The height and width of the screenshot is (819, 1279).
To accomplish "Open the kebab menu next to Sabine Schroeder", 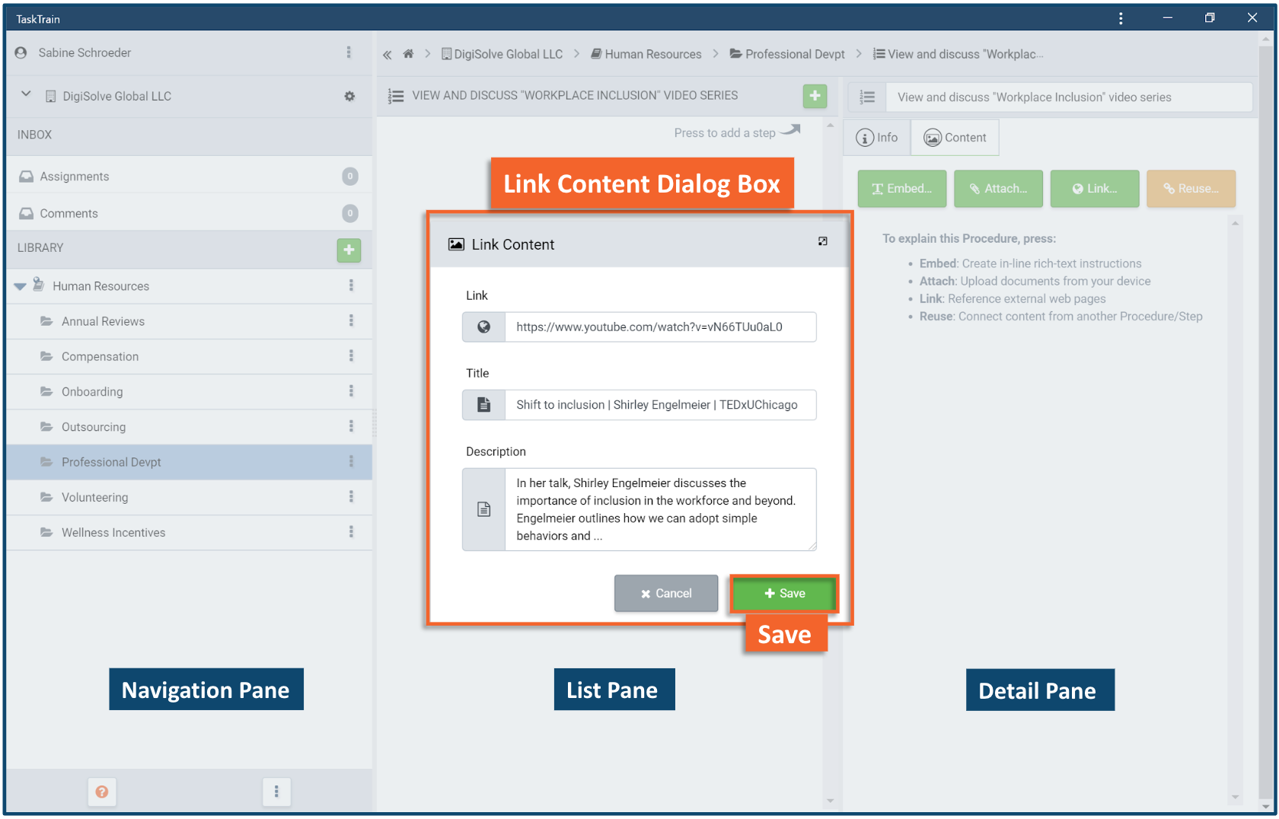I will [349, 53].
